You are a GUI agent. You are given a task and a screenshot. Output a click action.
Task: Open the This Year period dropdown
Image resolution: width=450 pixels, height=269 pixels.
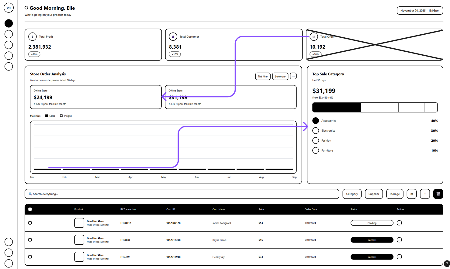click(263, 76)
